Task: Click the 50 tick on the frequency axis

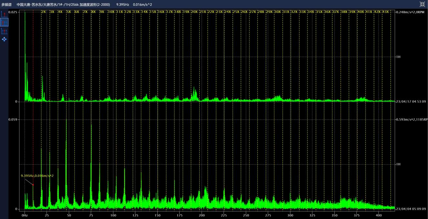Action: click(69, 215)
